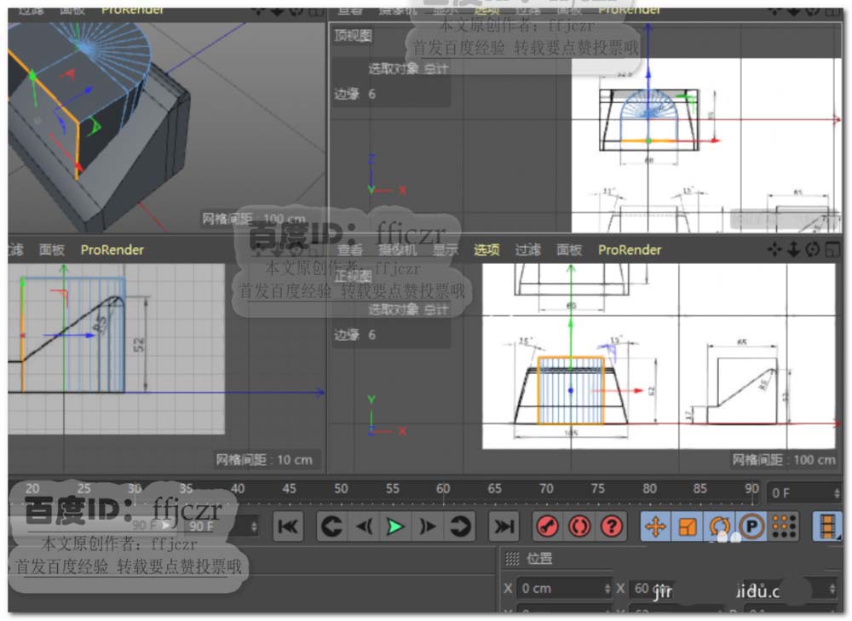The width and height of the screenshot is (852, 621).
Task: Go to the end of the animation
Action: 505,527
